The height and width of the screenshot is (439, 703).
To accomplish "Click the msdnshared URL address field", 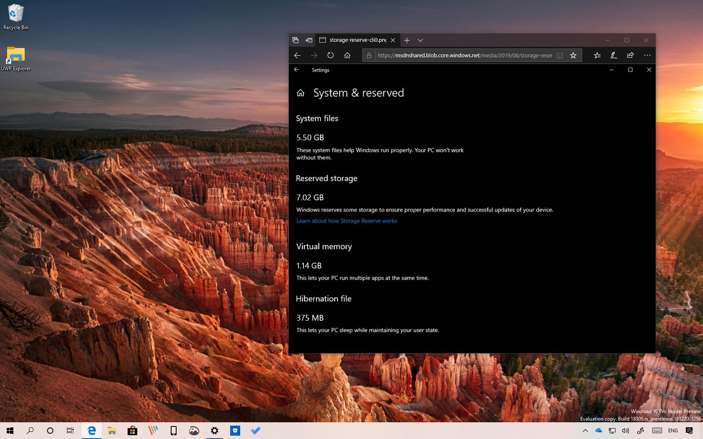I will click(464, 55).
